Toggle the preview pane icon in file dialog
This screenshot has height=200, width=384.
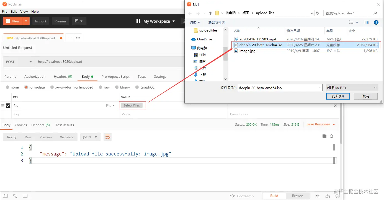(366, 22)
